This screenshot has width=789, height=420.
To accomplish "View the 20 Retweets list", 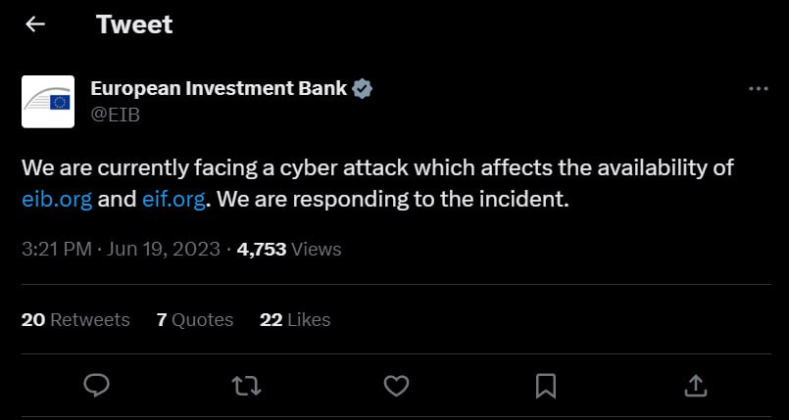I will click(x=75, y=319).
